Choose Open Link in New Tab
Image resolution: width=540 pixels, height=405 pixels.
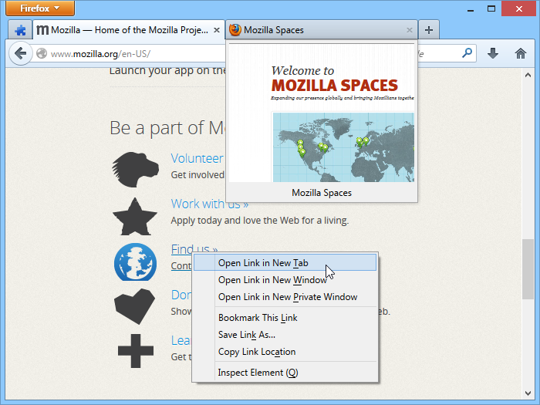coord(285,263)
